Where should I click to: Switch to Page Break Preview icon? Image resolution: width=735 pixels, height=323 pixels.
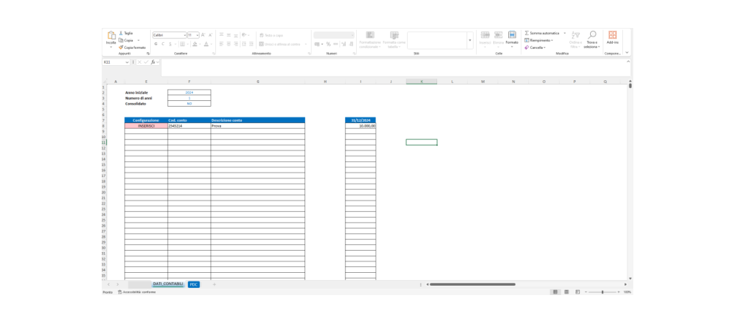pyautogui.click(x=578, y=292)
